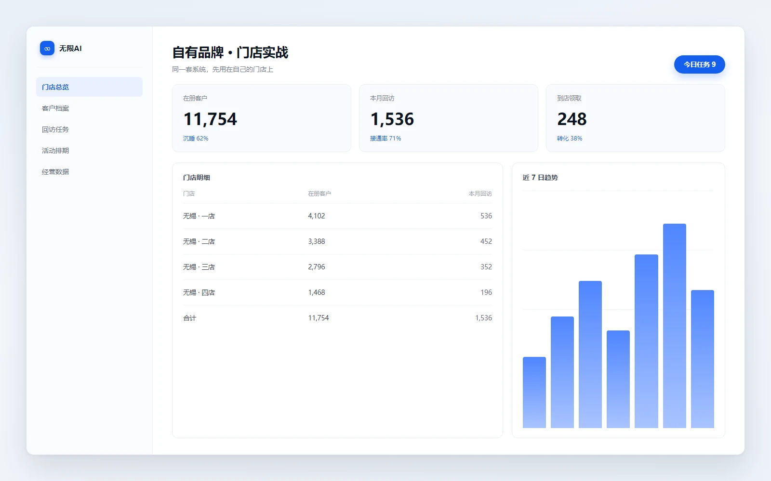
Task: Go to 回访任务 in sidebar
Action: [89, 129]
